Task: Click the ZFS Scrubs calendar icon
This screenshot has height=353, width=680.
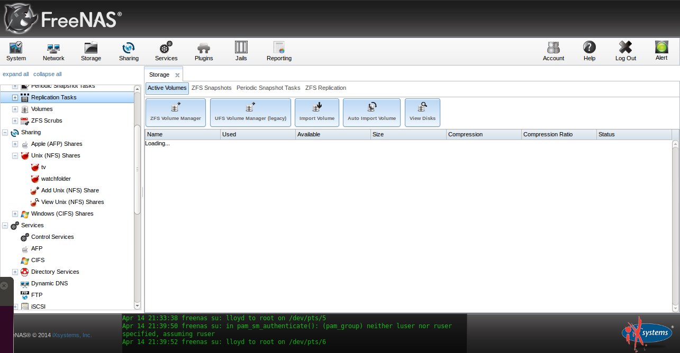Action: (x=25, y=120)
